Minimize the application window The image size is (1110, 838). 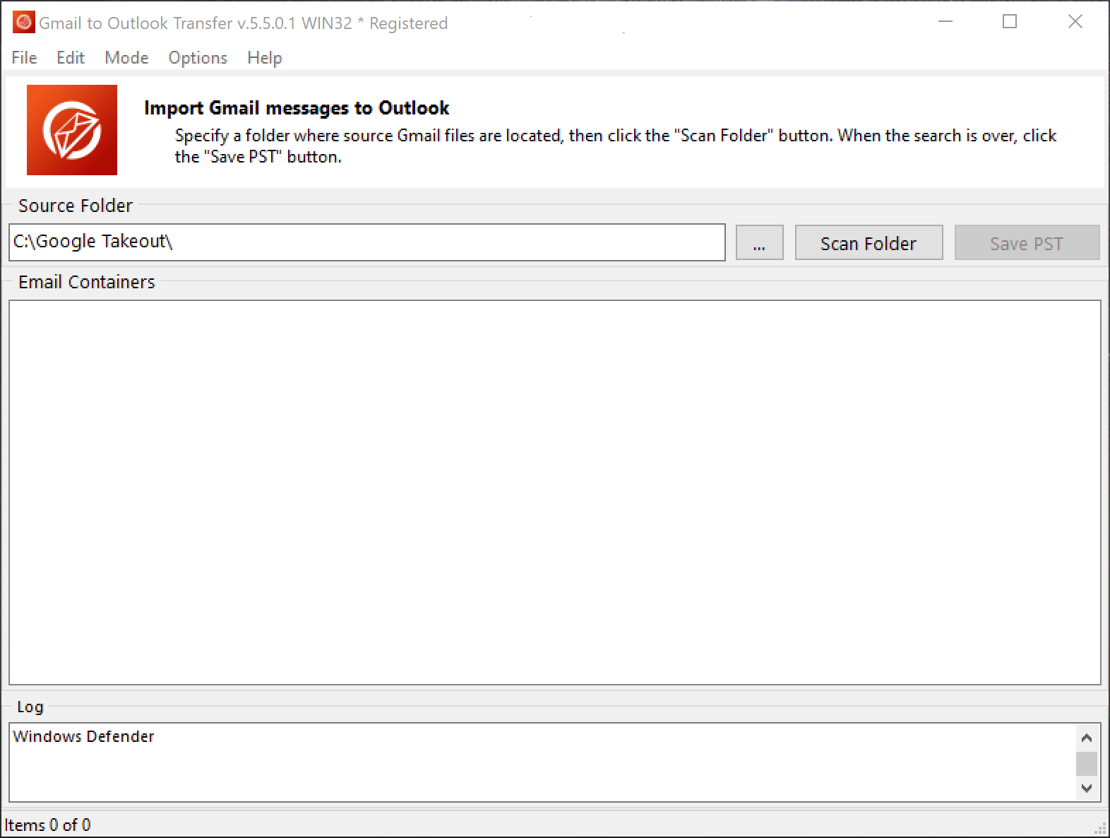point(945,22)
